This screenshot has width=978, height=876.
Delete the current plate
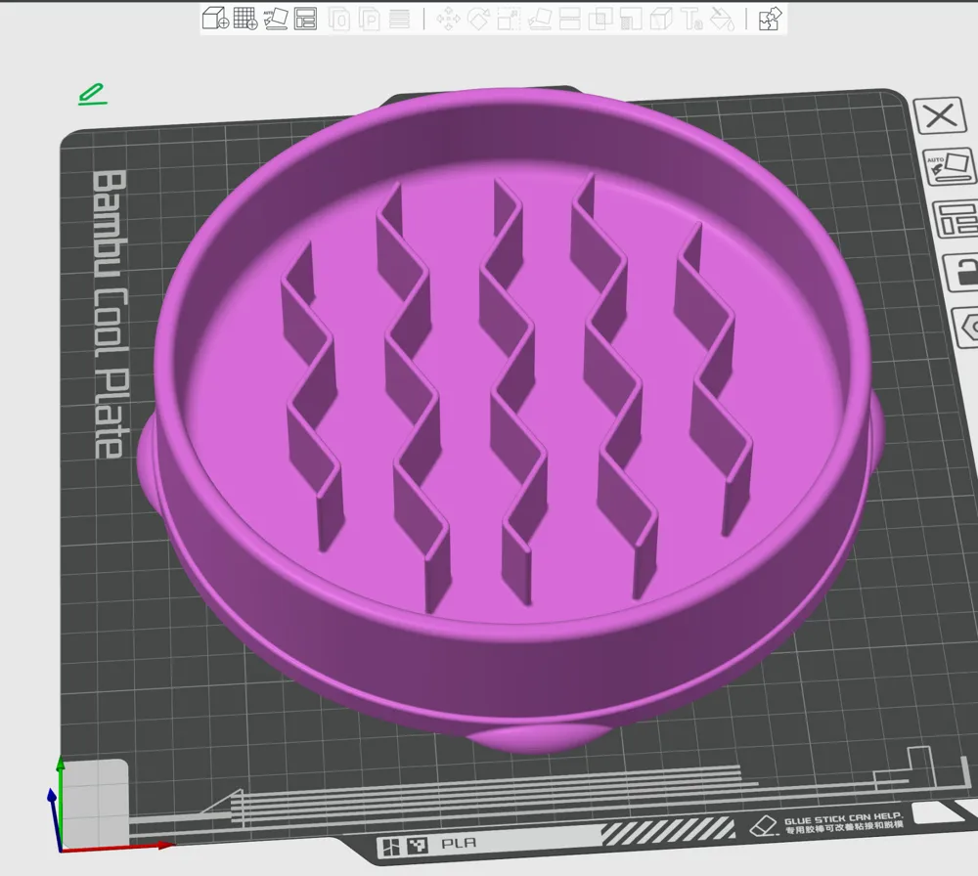(x=940, y=117)
